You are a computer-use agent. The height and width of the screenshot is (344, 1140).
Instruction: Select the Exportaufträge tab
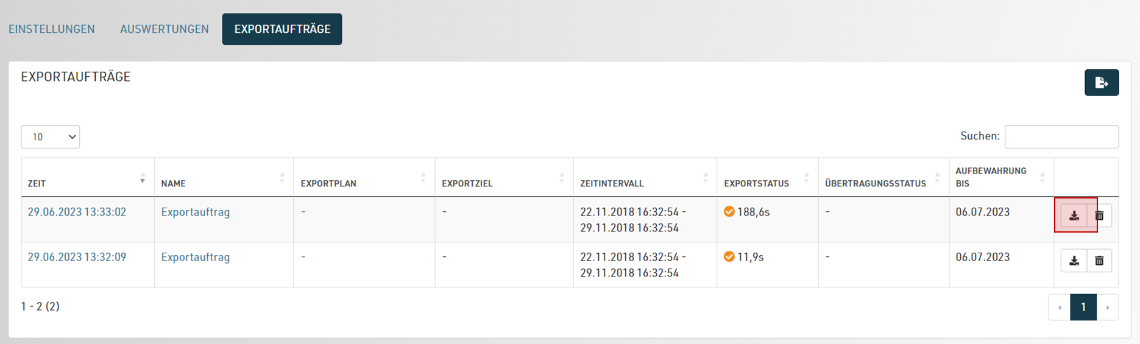(282, 29)
